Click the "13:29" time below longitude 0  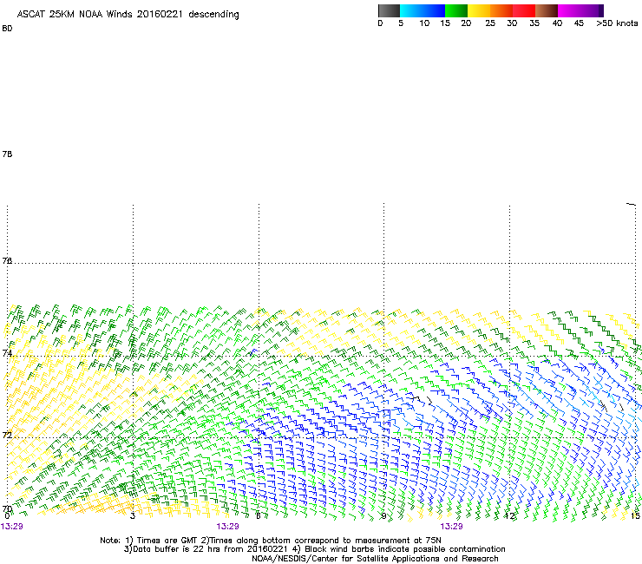click(12, 527)
